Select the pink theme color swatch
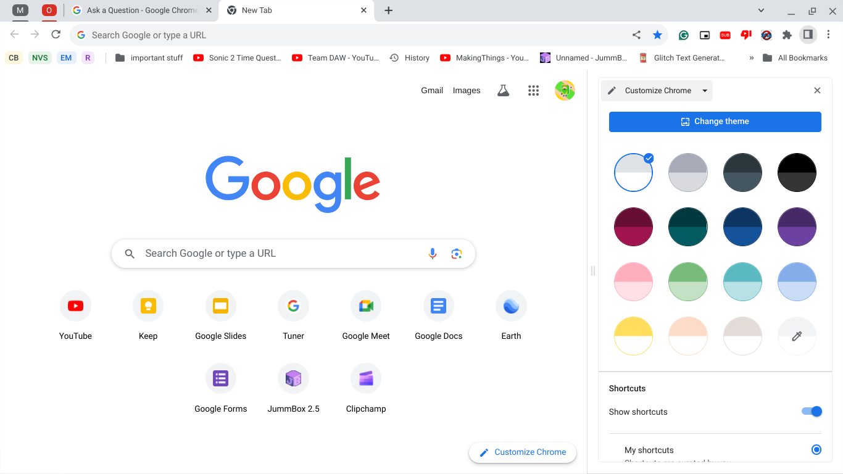 click(x=633, y=281)
